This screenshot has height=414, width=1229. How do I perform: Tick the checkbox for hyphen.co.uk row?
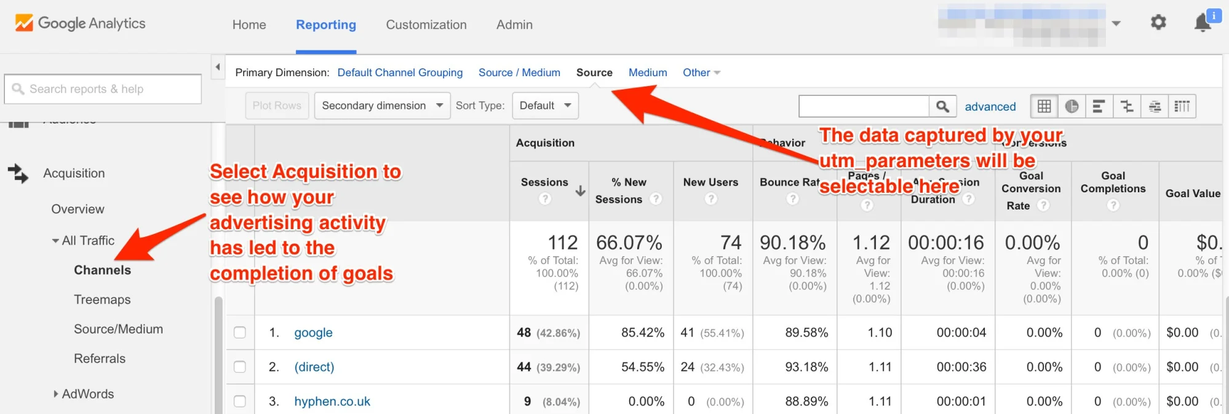click(x=240, y=401)
